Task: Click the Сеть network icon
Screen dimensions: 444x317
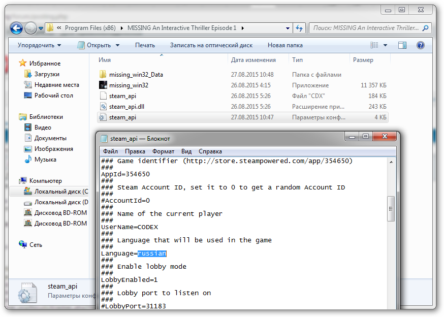Action: 23,244
